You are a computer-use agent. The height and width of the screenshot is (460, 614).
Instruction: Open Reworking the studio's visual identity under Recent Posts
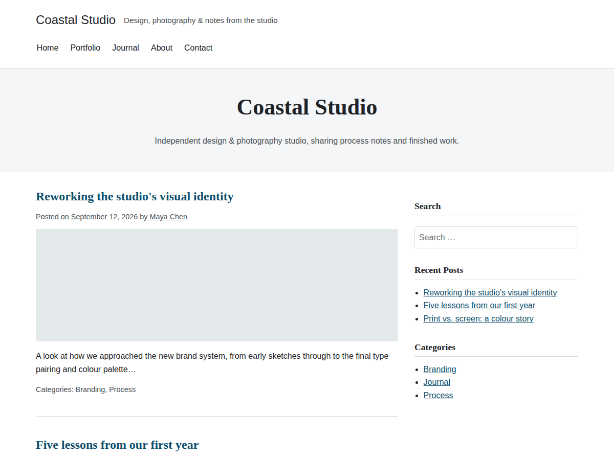pyautogui.click(x=490, y=292)
